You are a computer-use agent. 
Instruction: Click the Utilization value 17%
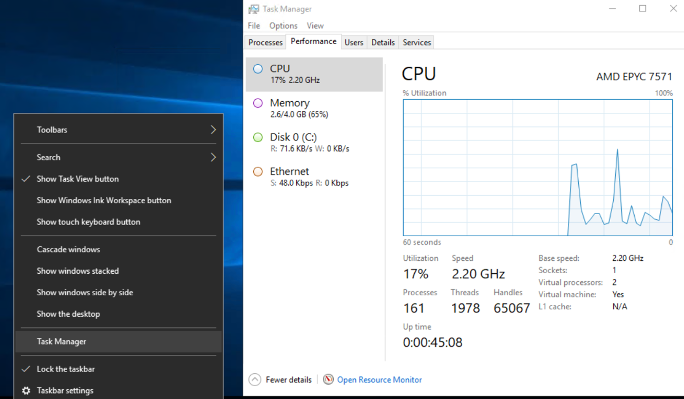[416, 274]
